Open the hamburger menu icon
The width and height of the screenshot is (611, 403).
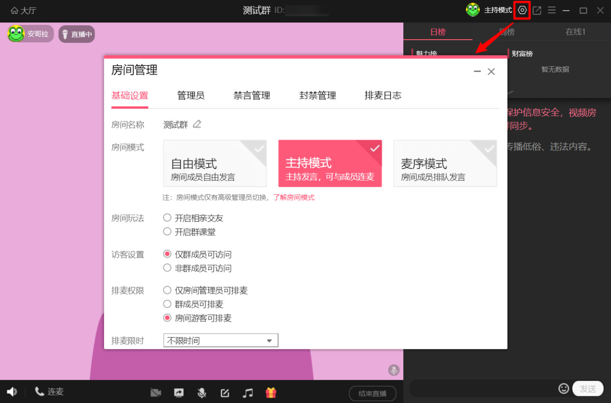coord(551,10)
